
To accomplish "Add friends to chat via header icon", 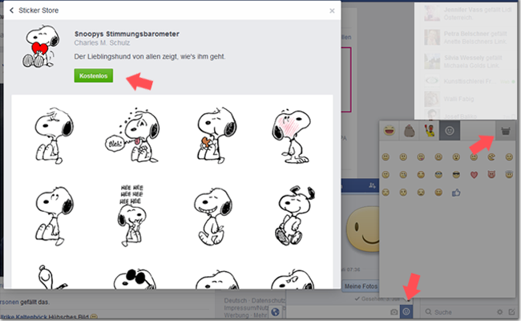I will [372, 185].
